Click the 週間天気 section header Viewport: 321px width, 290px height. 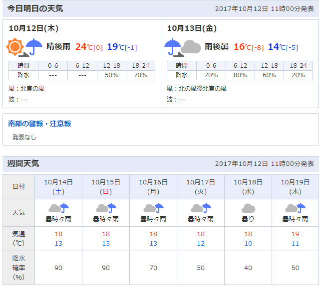coord(23,163)
